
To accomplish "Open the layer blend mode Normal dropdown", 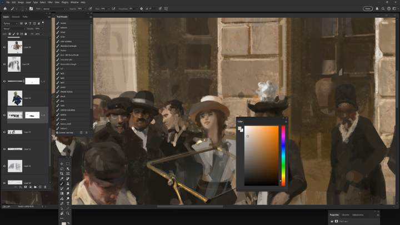I will tap(14, 29).
